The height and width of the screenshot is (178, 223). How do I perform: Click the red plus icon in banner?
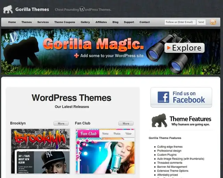pos(77,56)
